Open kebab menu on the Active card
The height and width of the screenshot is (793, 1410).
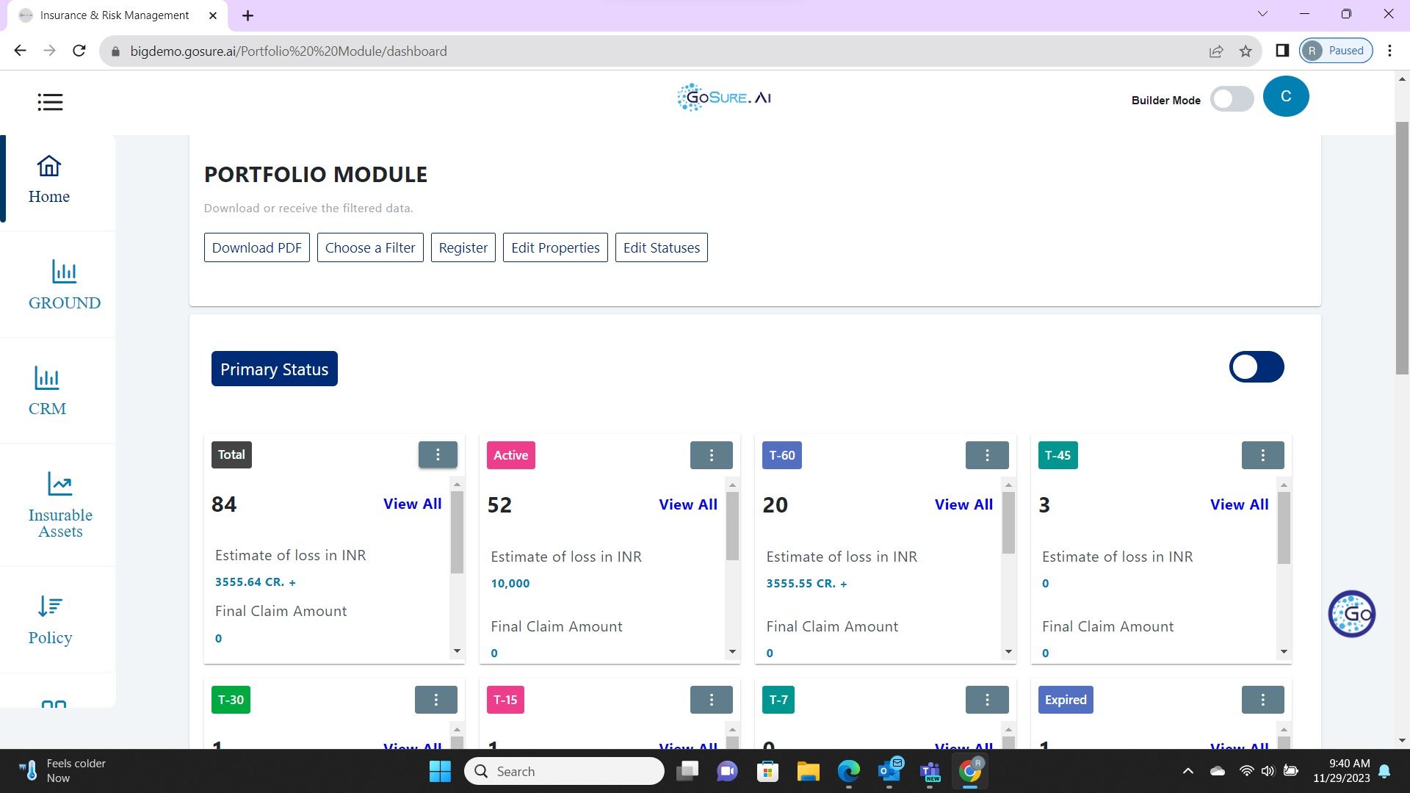point(711,455)
